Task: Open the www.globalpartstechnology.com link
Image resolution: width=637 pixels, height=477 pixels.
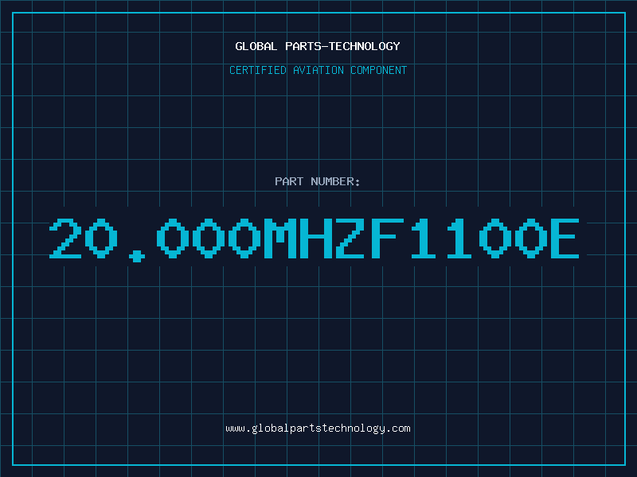Action: [x=318, y=429]
